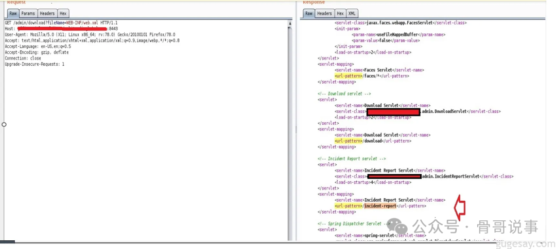Click the Upgrade-Insecure-Requests: 1 line
Image resolution: width=556 pixels, height=249 pixels.
tap(34, 64)
